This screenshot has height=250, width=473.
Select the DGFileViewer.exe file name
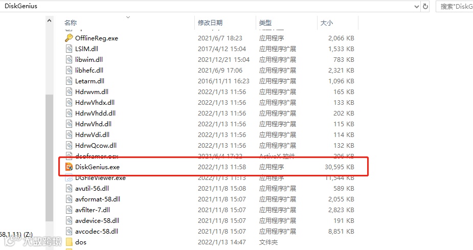(x=100, y=177)
